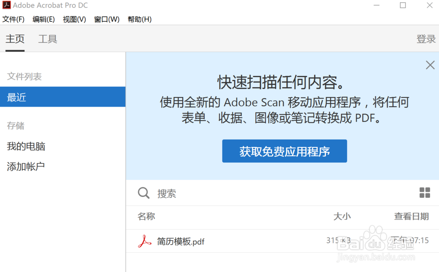
Task: Sort by the 查看日期 column header
Action: pos(412,216)
